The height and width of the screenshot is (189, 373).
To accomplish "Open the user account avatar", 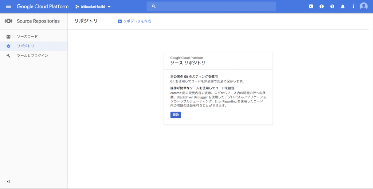I will click(x=364, y=7).
